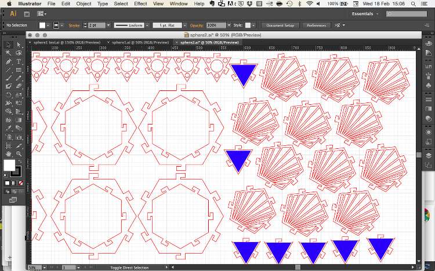Open the fill color dropdown in control bar

click(48, 25)
